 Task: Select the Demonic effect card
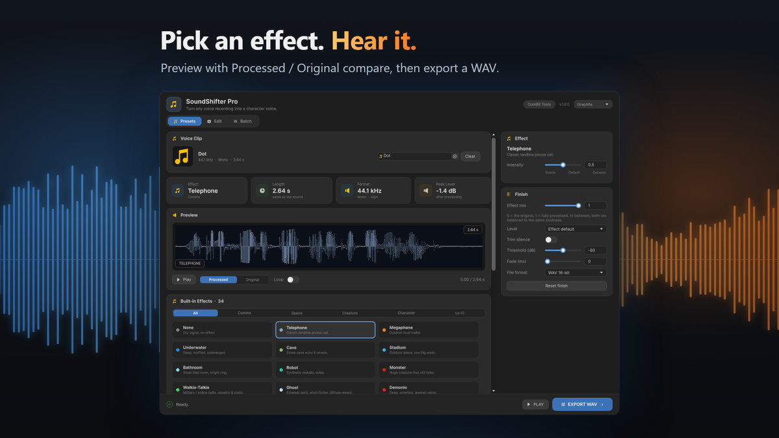tap(428, 389)
